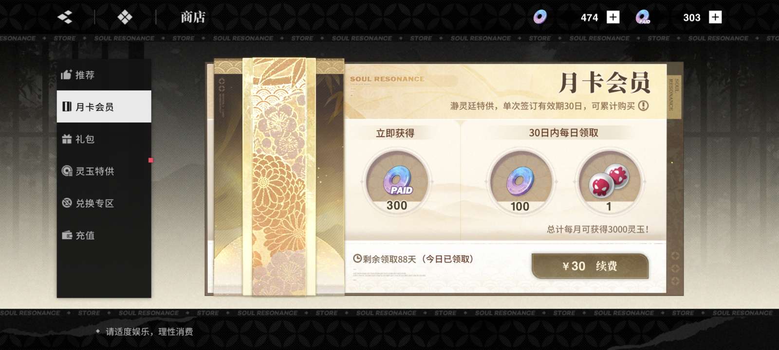Viewport: 779px width, 350px height.
Task: Tap the free jade currency icon
Action: [539, 17]
